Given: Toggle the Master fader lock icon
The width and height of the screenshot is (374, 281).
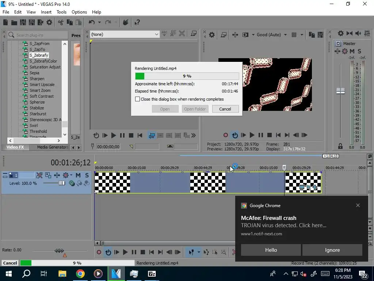Looking at the screenshot, I should tap(340, 146).
